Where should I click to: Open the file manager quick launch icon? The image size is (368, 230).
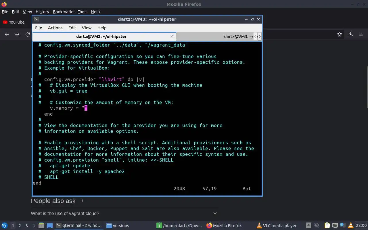pyautogui.click(x=41, y=225)
